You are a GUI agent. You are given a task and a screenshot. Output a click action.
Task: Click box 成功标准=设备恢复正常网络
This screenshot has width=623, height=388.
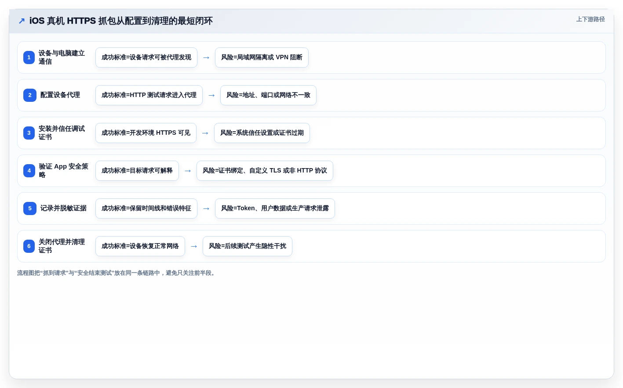pyautogui.click(x=140, y=246)
